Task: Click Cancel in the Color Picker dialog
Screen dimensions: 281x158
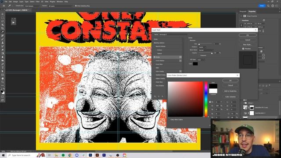Action: click(x=230, y=86)
